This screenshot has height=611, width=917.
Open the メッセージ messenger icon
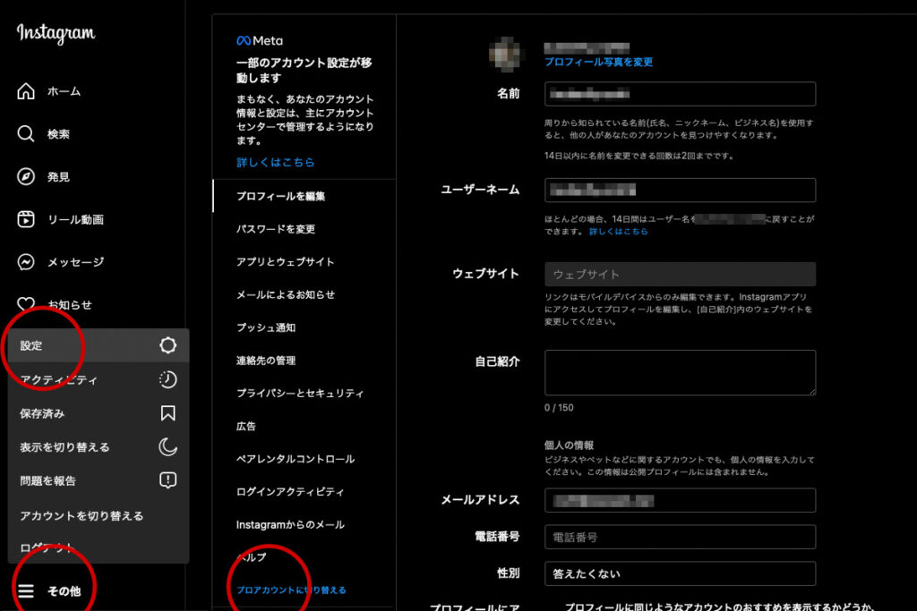pyautogui.click(x=26, y=262)
